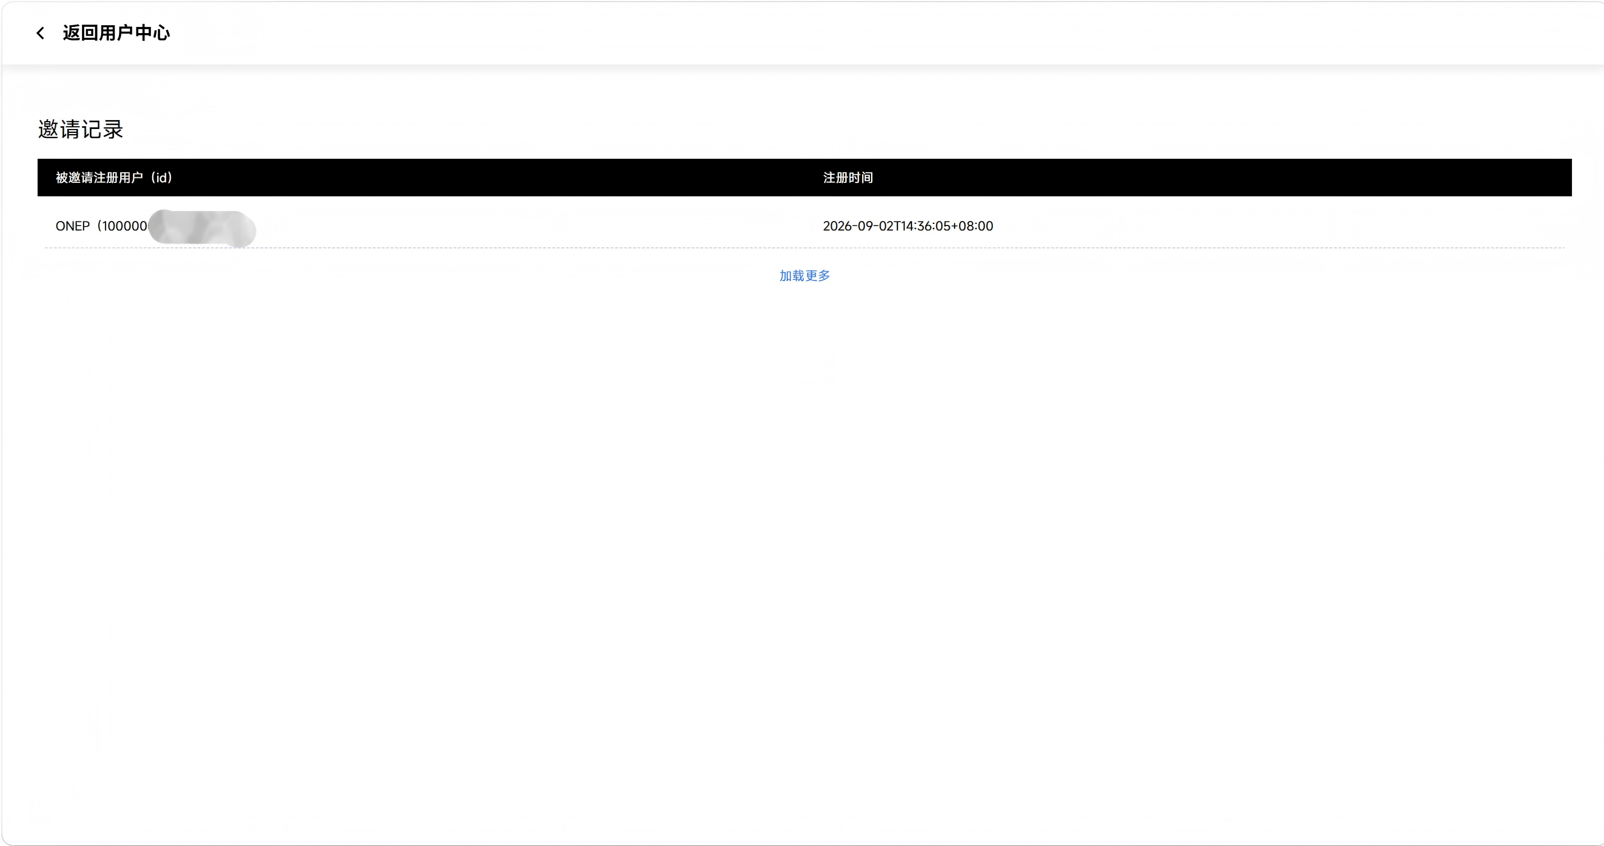The image size is (1604, 846).
Task: Click the 用户 characters in 返回用户中心
Action: click(x=116, y=33)
